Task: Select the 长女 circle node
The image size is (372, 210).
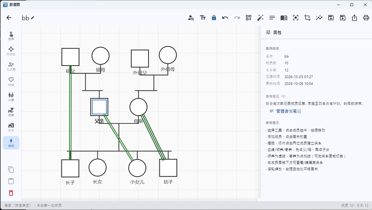Action: [x=98, y=168]
